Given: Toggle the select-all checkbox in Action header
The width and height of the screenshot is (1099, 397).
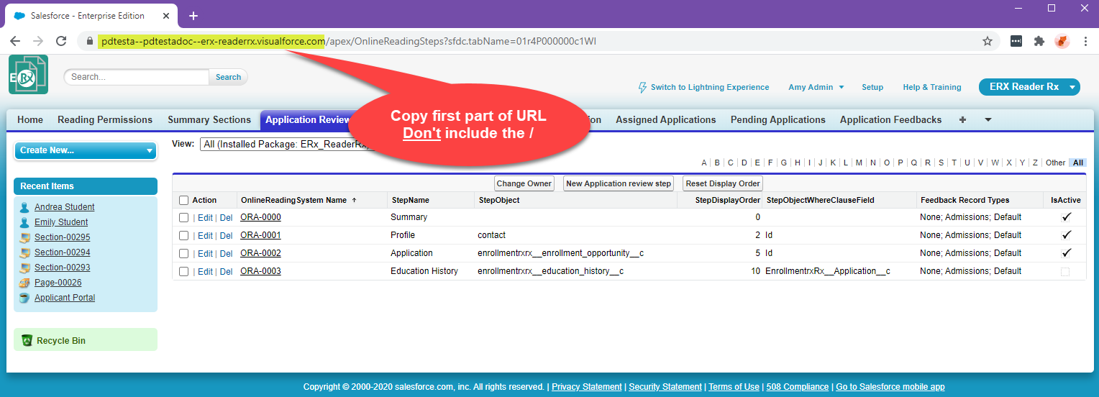Looking at the screenshot, I should 183,201.
